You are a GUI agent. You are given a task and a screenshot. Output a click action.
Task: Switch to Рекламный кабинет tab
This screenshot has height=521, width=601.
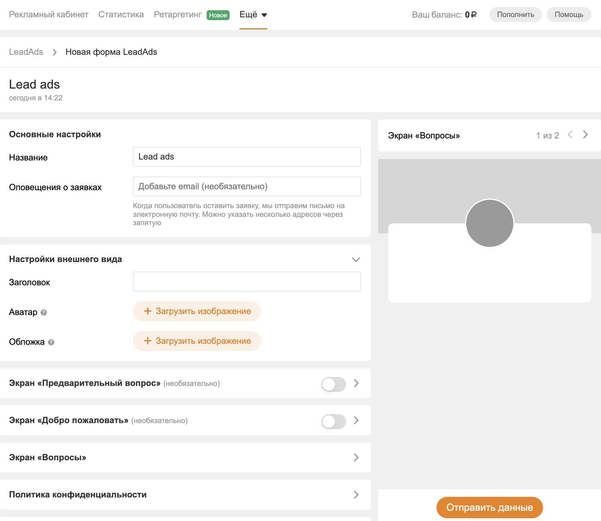(x=49, y=15)
